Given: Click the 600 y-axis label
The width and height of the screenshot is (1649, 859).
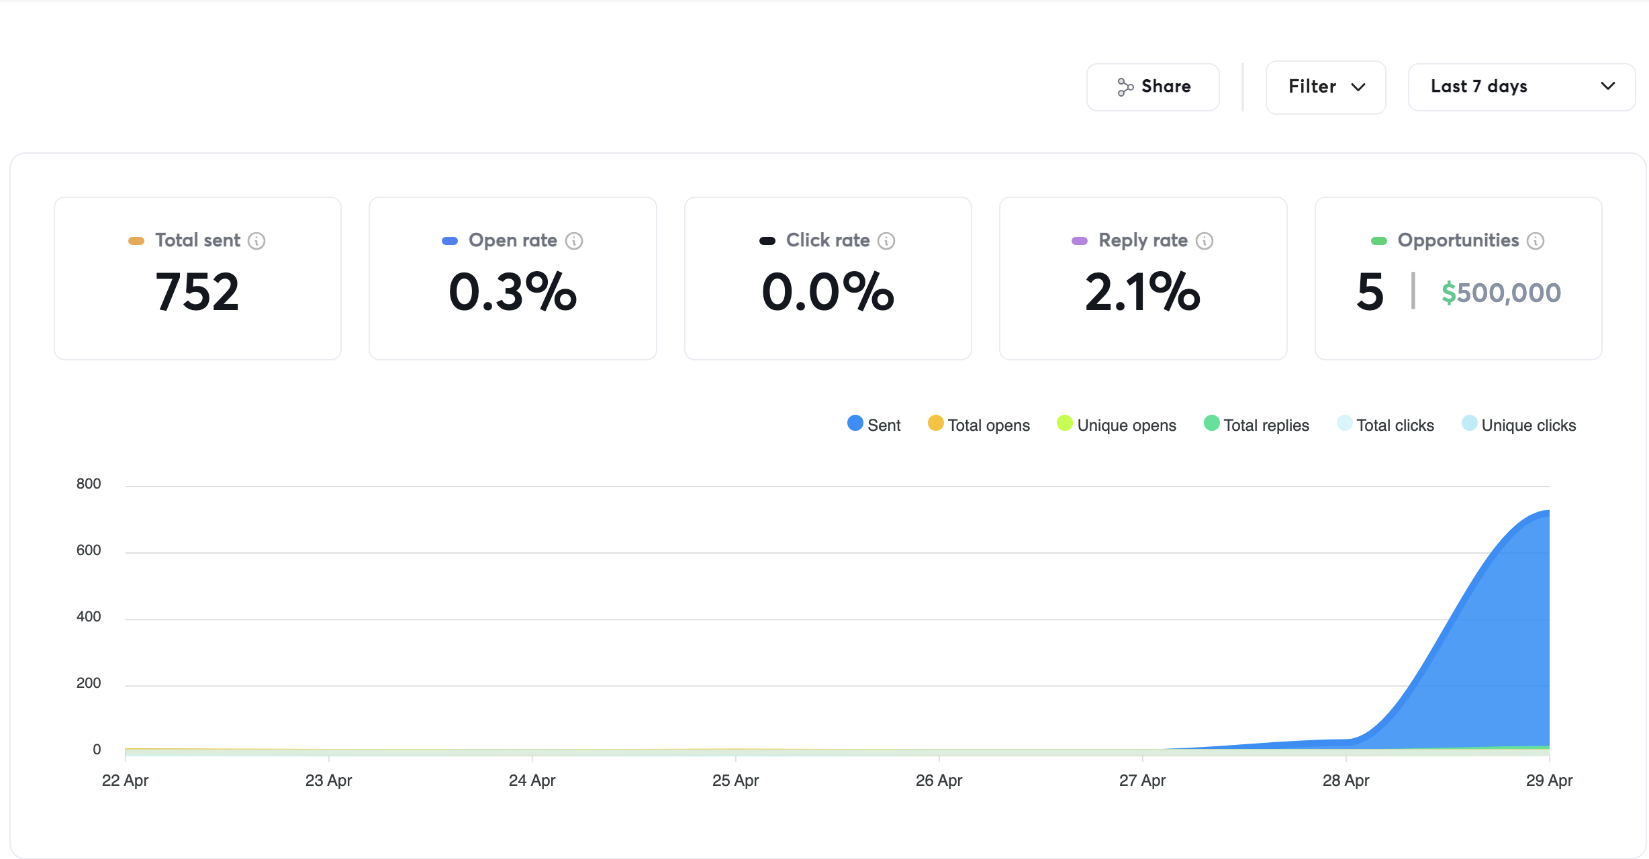Looking at the screenshot, I should click(x=89, y=550).
